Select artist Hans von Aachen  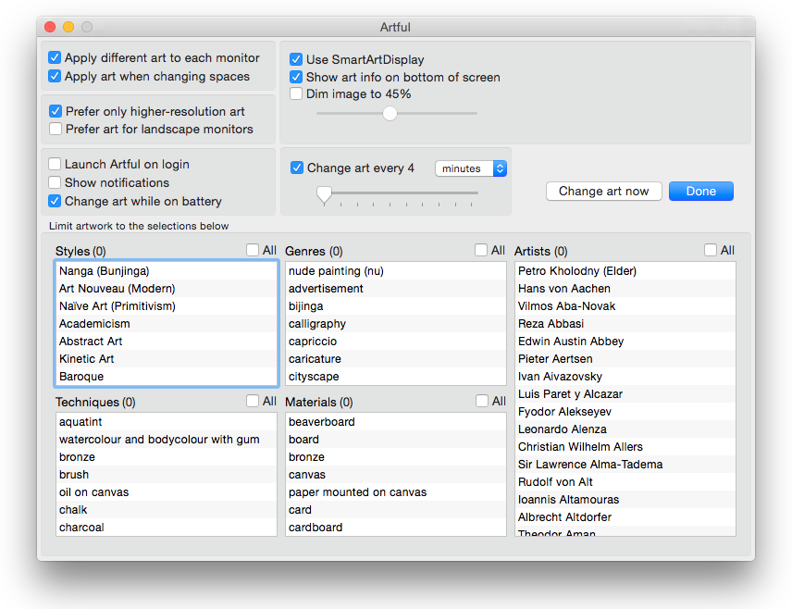click(625, 289)
